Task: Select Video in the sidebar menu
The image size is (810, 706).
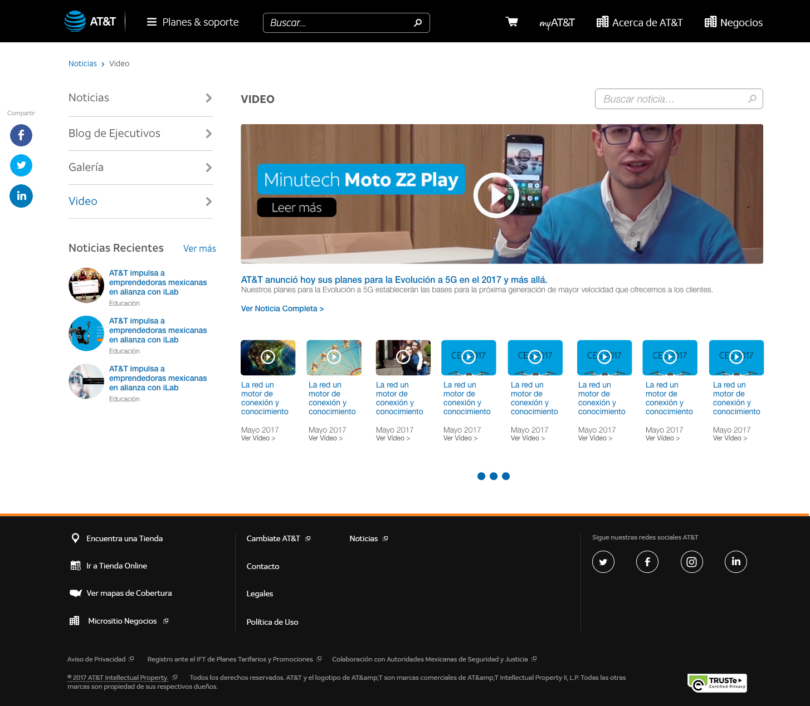Action: coord(82,202)
